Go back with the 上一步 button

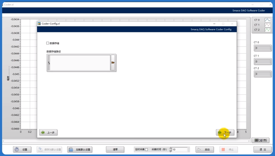click(x=48, y=132)
